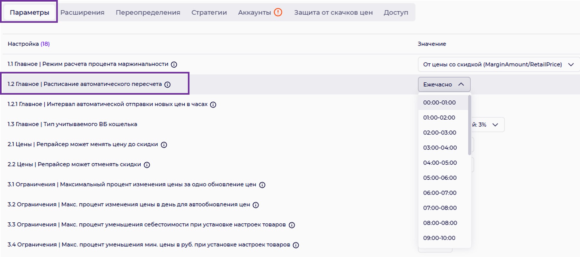Go to Защита от скачков цен tab
This screenshot has height=257, width=580.
pos(333,13)
